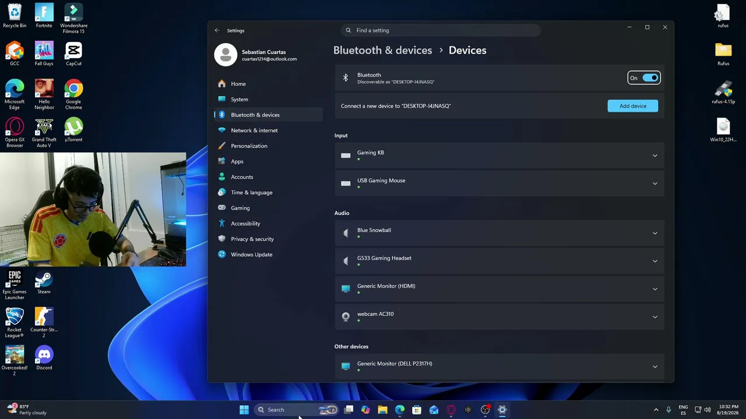Click the Bluetooth & devices breadcrumb link
746x419 pixels.
tap(382, 50)
